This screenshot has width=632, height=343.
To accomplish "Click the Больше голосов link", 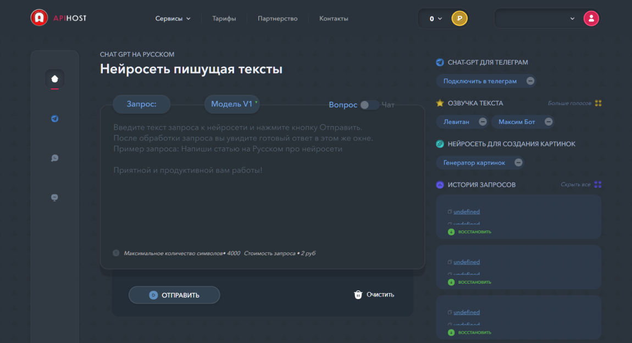I will tap(569, 103).
